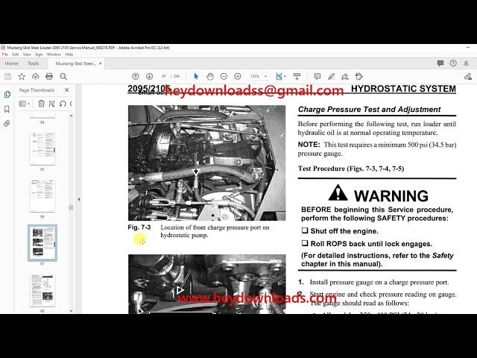Collapse the navigation pane arrow
This screenshot has height=358, width=477.
tap(79, 199)
